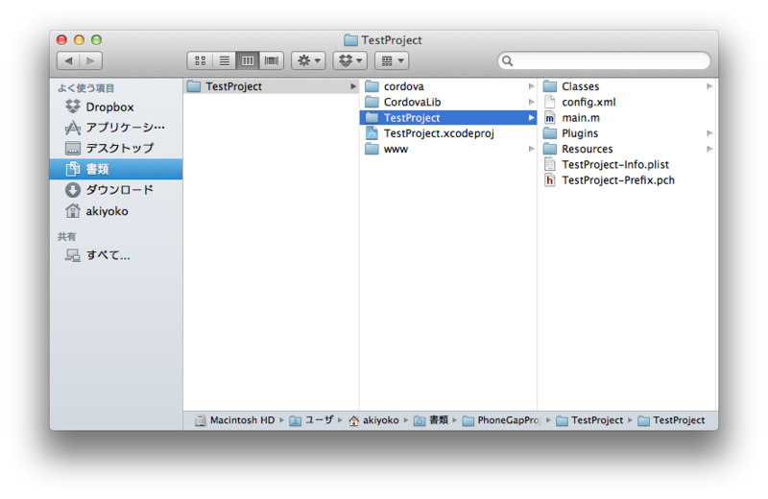Select the cordova folder
Screen dimensions: 768x499
(x=448, y=86)
